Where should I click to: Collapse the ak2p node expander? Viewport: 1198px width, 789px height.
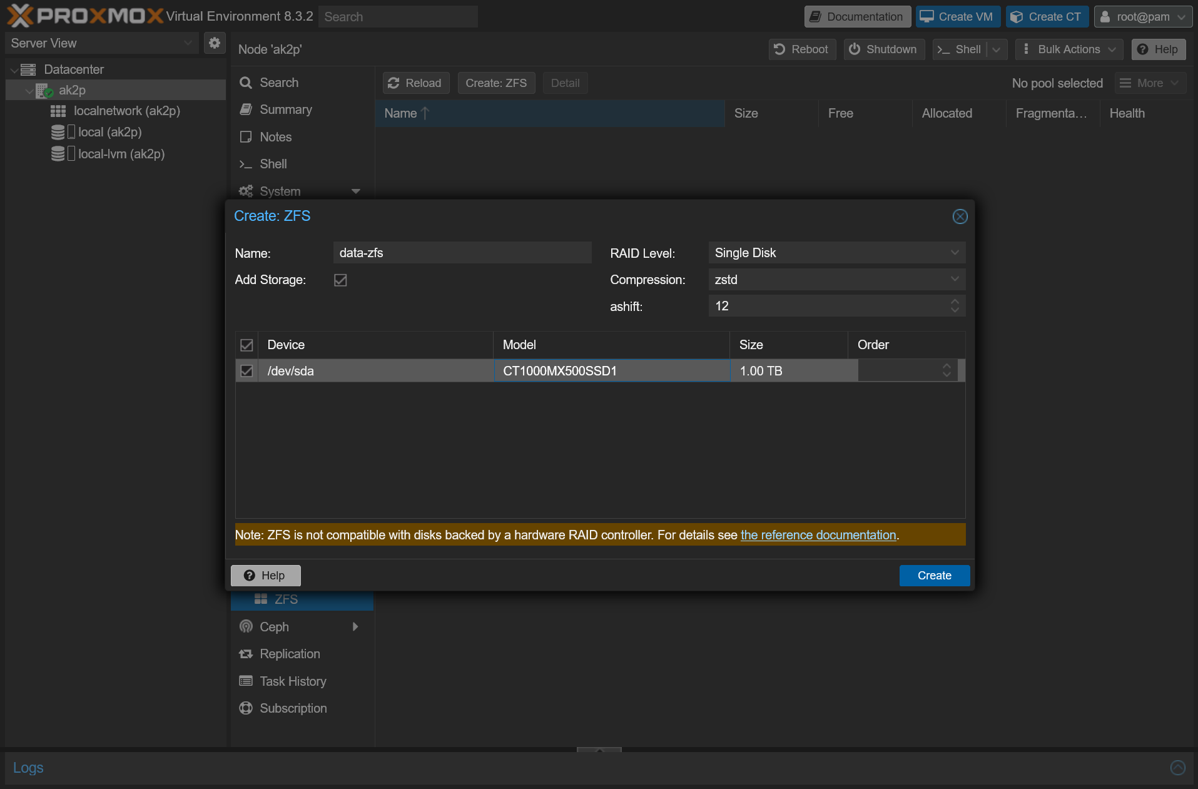tap(29, 91)
